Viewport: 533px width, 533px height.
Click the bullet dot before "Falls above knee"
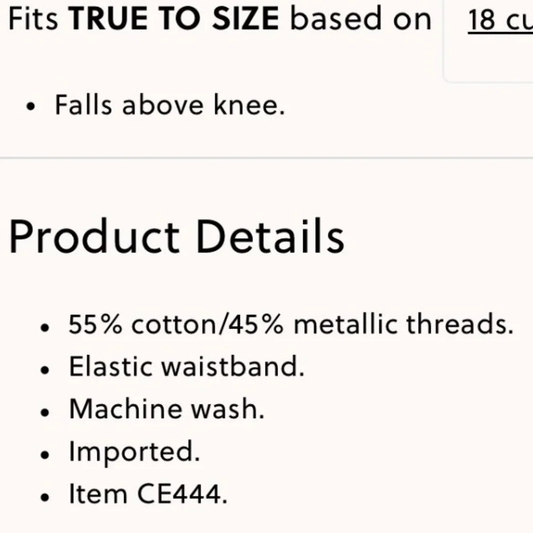pyautogui.click(x=30, y=107)
